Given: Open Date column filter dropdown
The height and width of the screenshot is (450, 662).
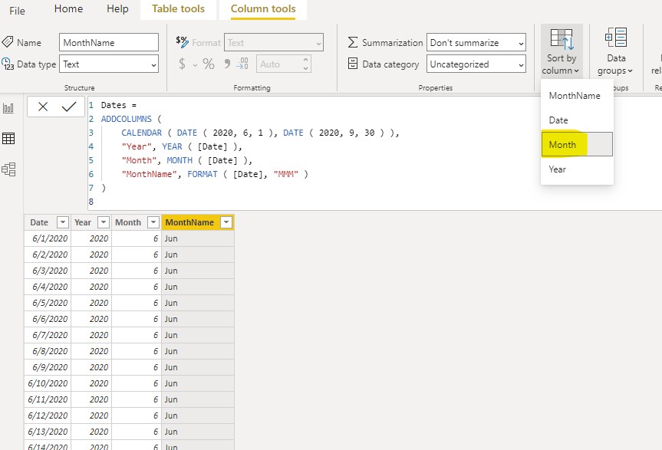Looking at the screenshot, I should point(62,222).
